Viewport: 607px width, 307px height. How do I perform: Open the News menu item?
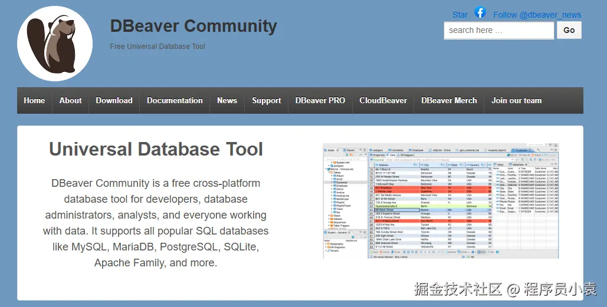[227, 101]
